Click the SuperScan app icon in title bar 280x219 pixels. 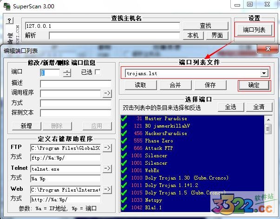click(x=7, y=6)
